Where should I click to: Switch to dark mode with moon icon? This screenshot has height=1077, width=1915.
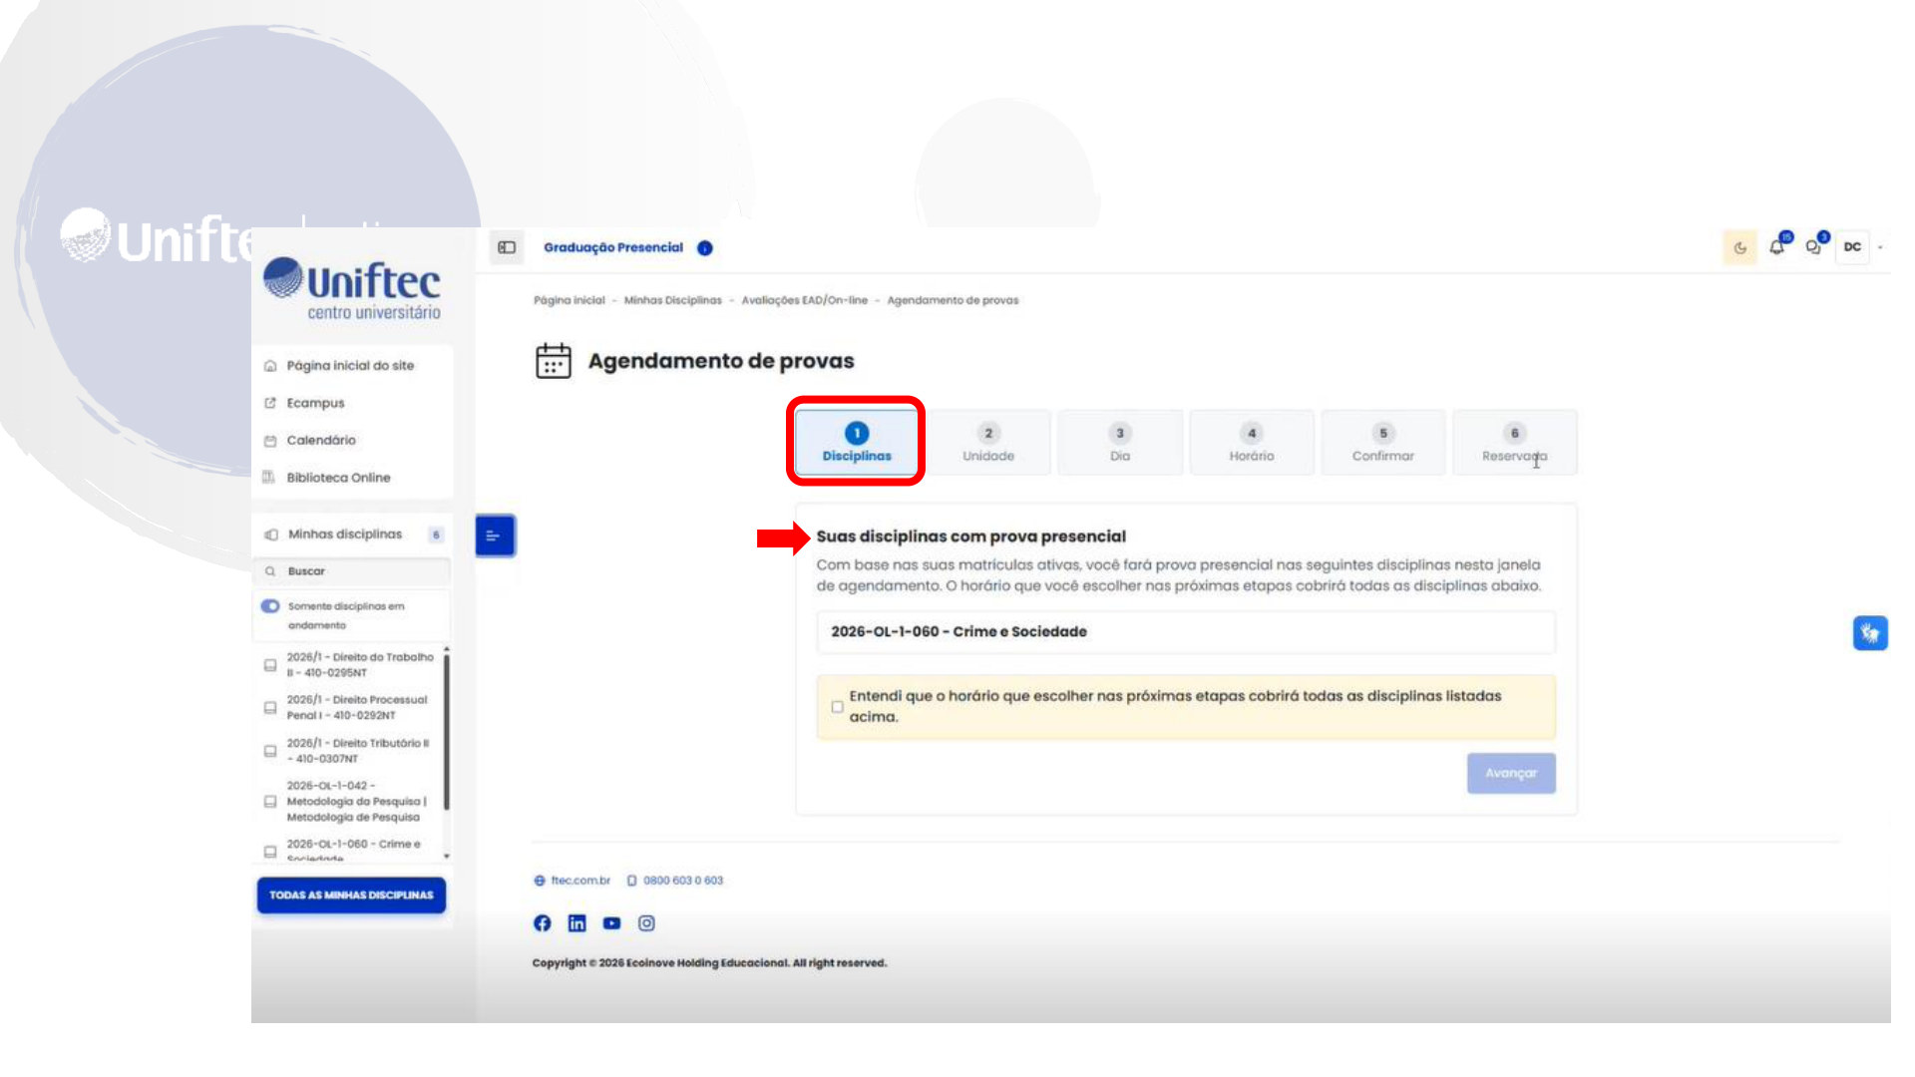coord(1740,247)
